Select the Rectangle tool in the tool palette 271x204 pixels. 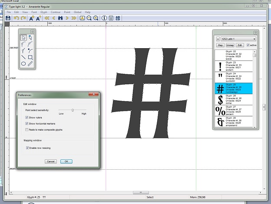click(30, 57)
